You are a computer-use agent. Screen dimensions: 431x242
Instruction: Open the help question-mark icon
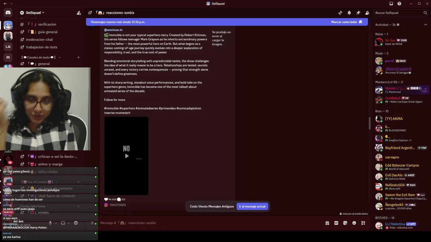(399, 4)
